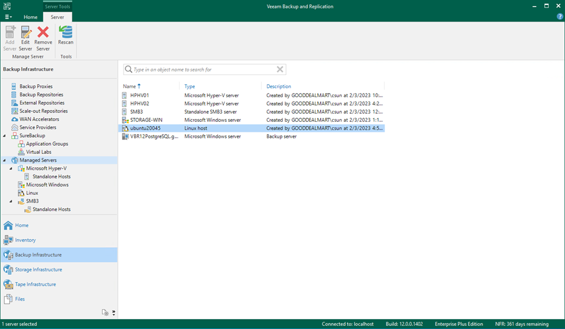Collapse the SureBackup tree expander

tap(4, 136)
